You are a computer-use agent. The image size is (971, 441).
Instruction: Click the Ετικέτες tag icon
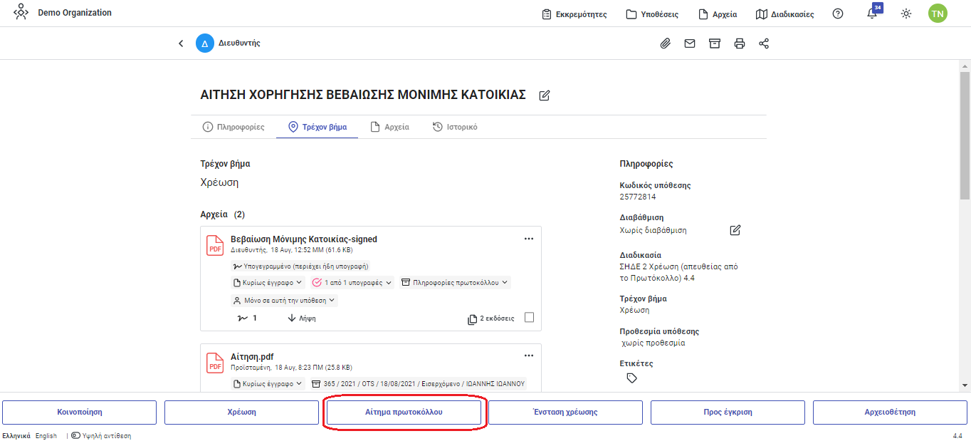631,378
